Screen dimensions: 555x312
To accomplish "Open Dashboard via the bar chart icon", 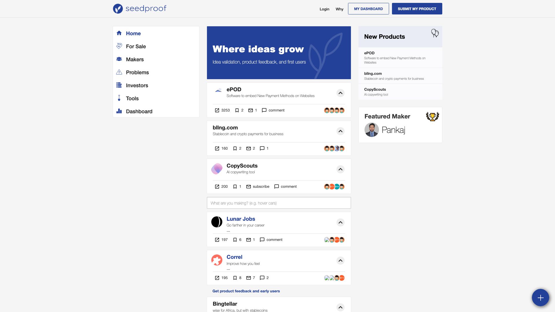I will (x=119, y=111).
